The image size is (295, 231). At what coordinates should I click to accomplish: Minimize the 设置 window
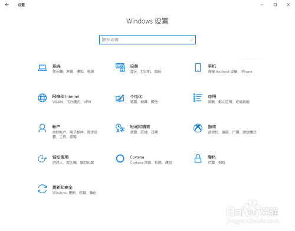click(x=262, y=5)
